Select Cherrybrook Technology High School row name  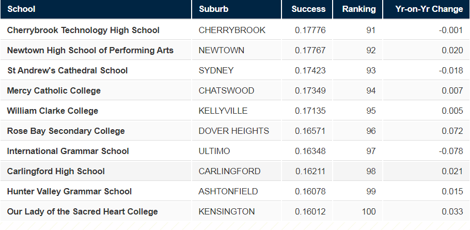[83, 30]
